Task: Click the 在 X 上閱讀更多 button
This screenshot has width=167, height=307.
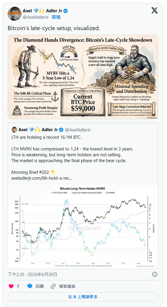Action: click(x=83, y=297)
